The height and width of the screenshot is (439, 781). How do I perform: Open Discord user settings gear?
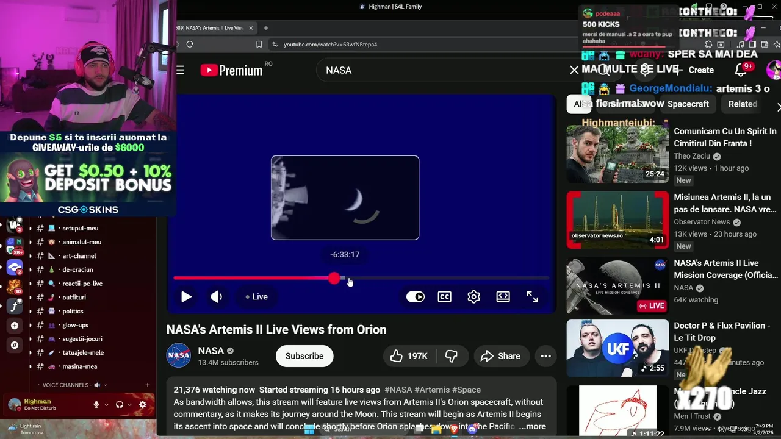click(143, 404)
